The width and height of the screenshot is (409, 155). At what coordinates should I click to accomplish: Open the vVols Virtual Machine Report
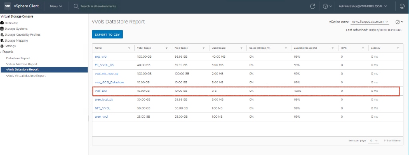click(26, 76)
